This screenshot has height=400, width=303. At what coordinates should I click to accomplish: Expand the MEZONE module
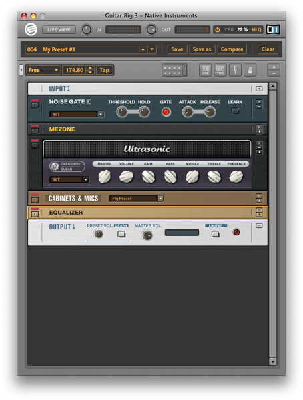(259, 131)
